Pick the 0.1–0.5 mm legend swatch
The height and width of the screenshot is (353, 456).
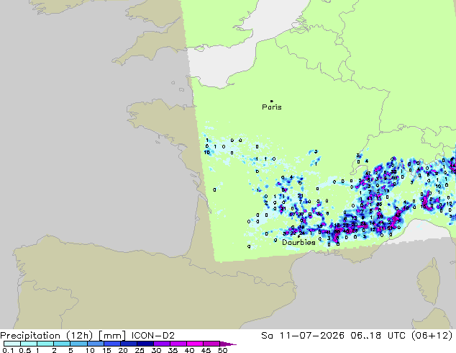pos(12,344)
